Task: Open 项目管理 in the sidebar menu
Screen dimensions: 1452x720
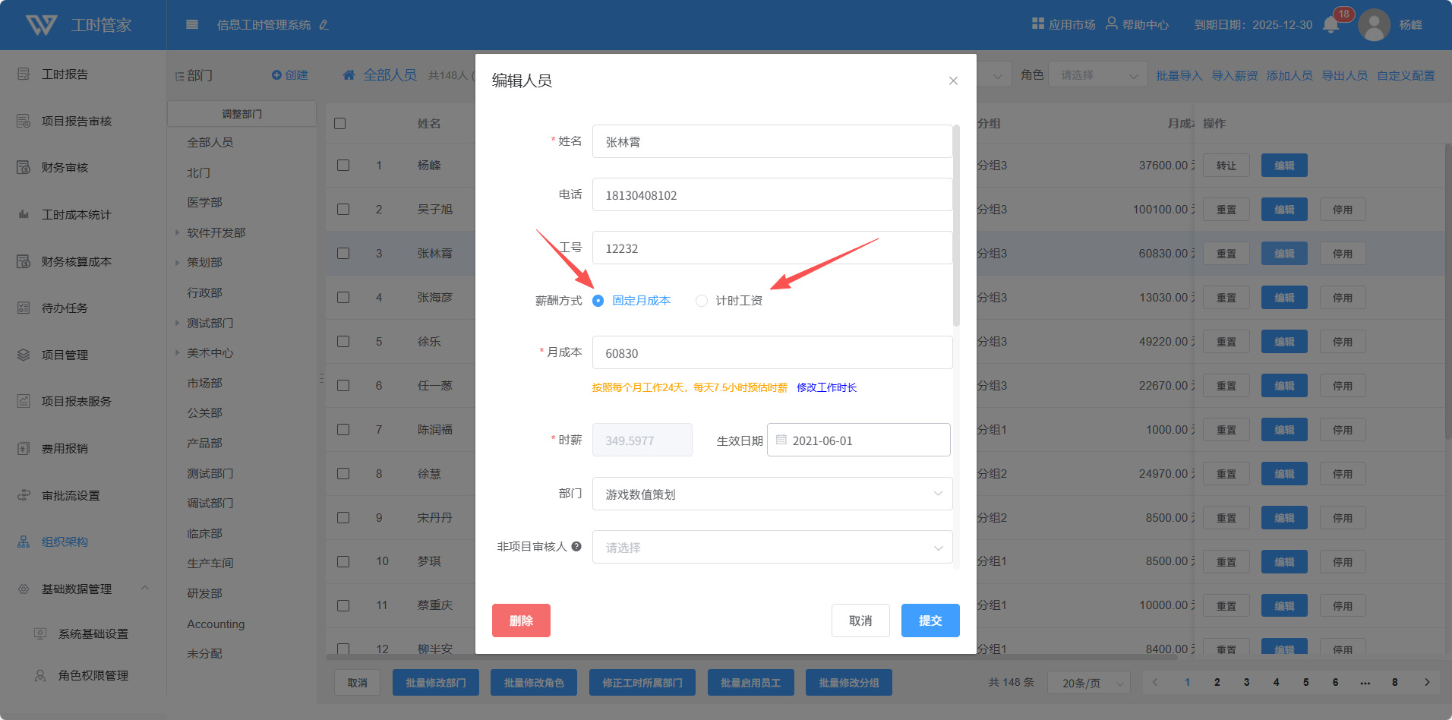Action: (65, 355)
